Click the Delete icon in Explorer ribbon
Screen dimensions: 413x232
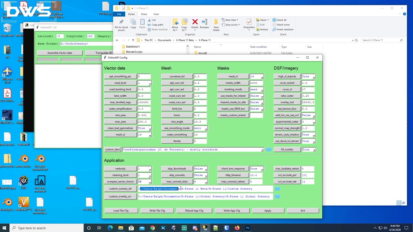pyautogui.click(x=195, y=24)
